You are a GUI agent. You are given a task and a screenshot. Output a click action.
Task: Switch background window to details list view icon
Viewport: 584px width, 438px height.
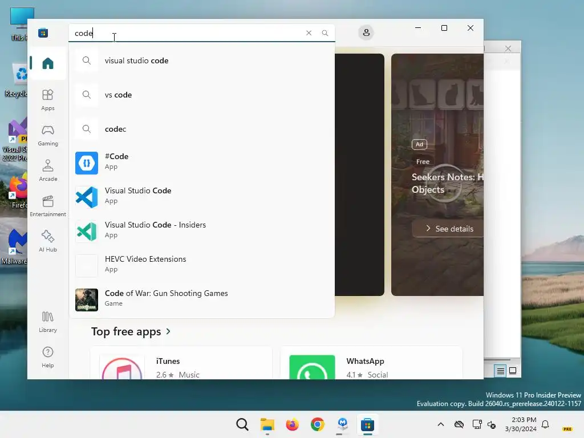(500, 371)
